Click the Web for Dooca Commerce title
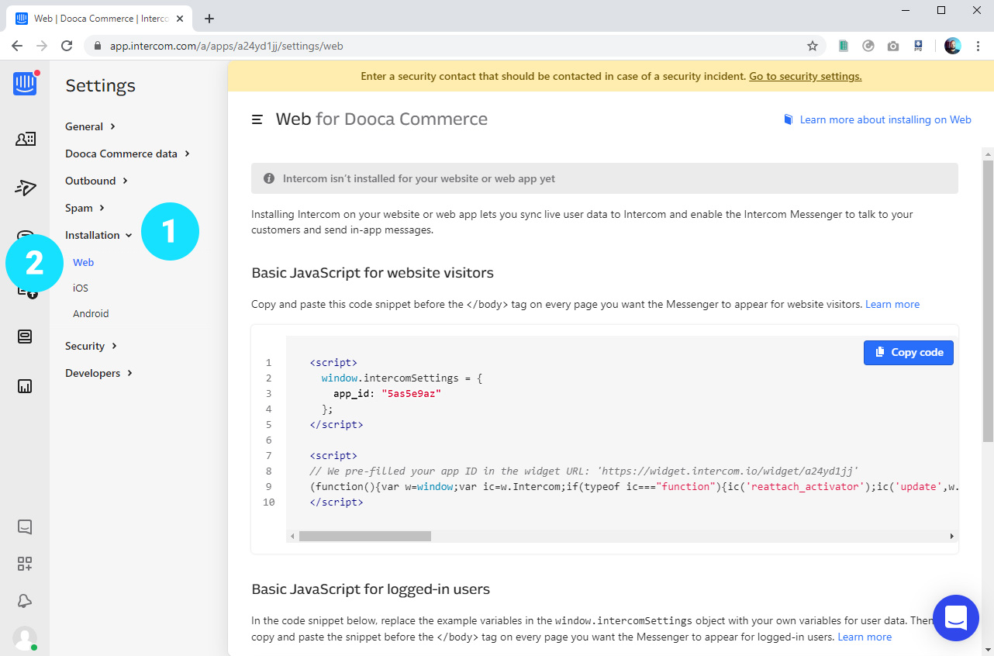 [x=381, y=119]
